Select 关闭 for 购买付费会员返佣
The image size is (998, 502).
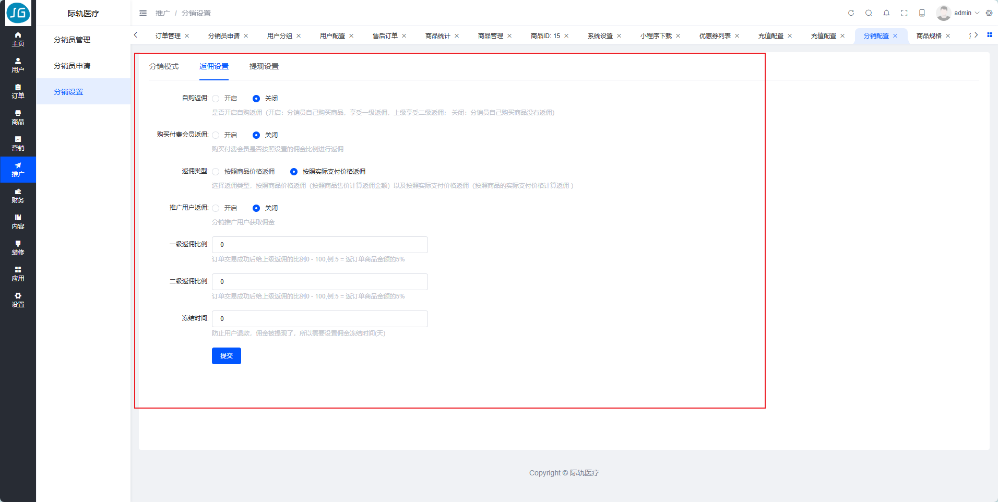[256, 135]
